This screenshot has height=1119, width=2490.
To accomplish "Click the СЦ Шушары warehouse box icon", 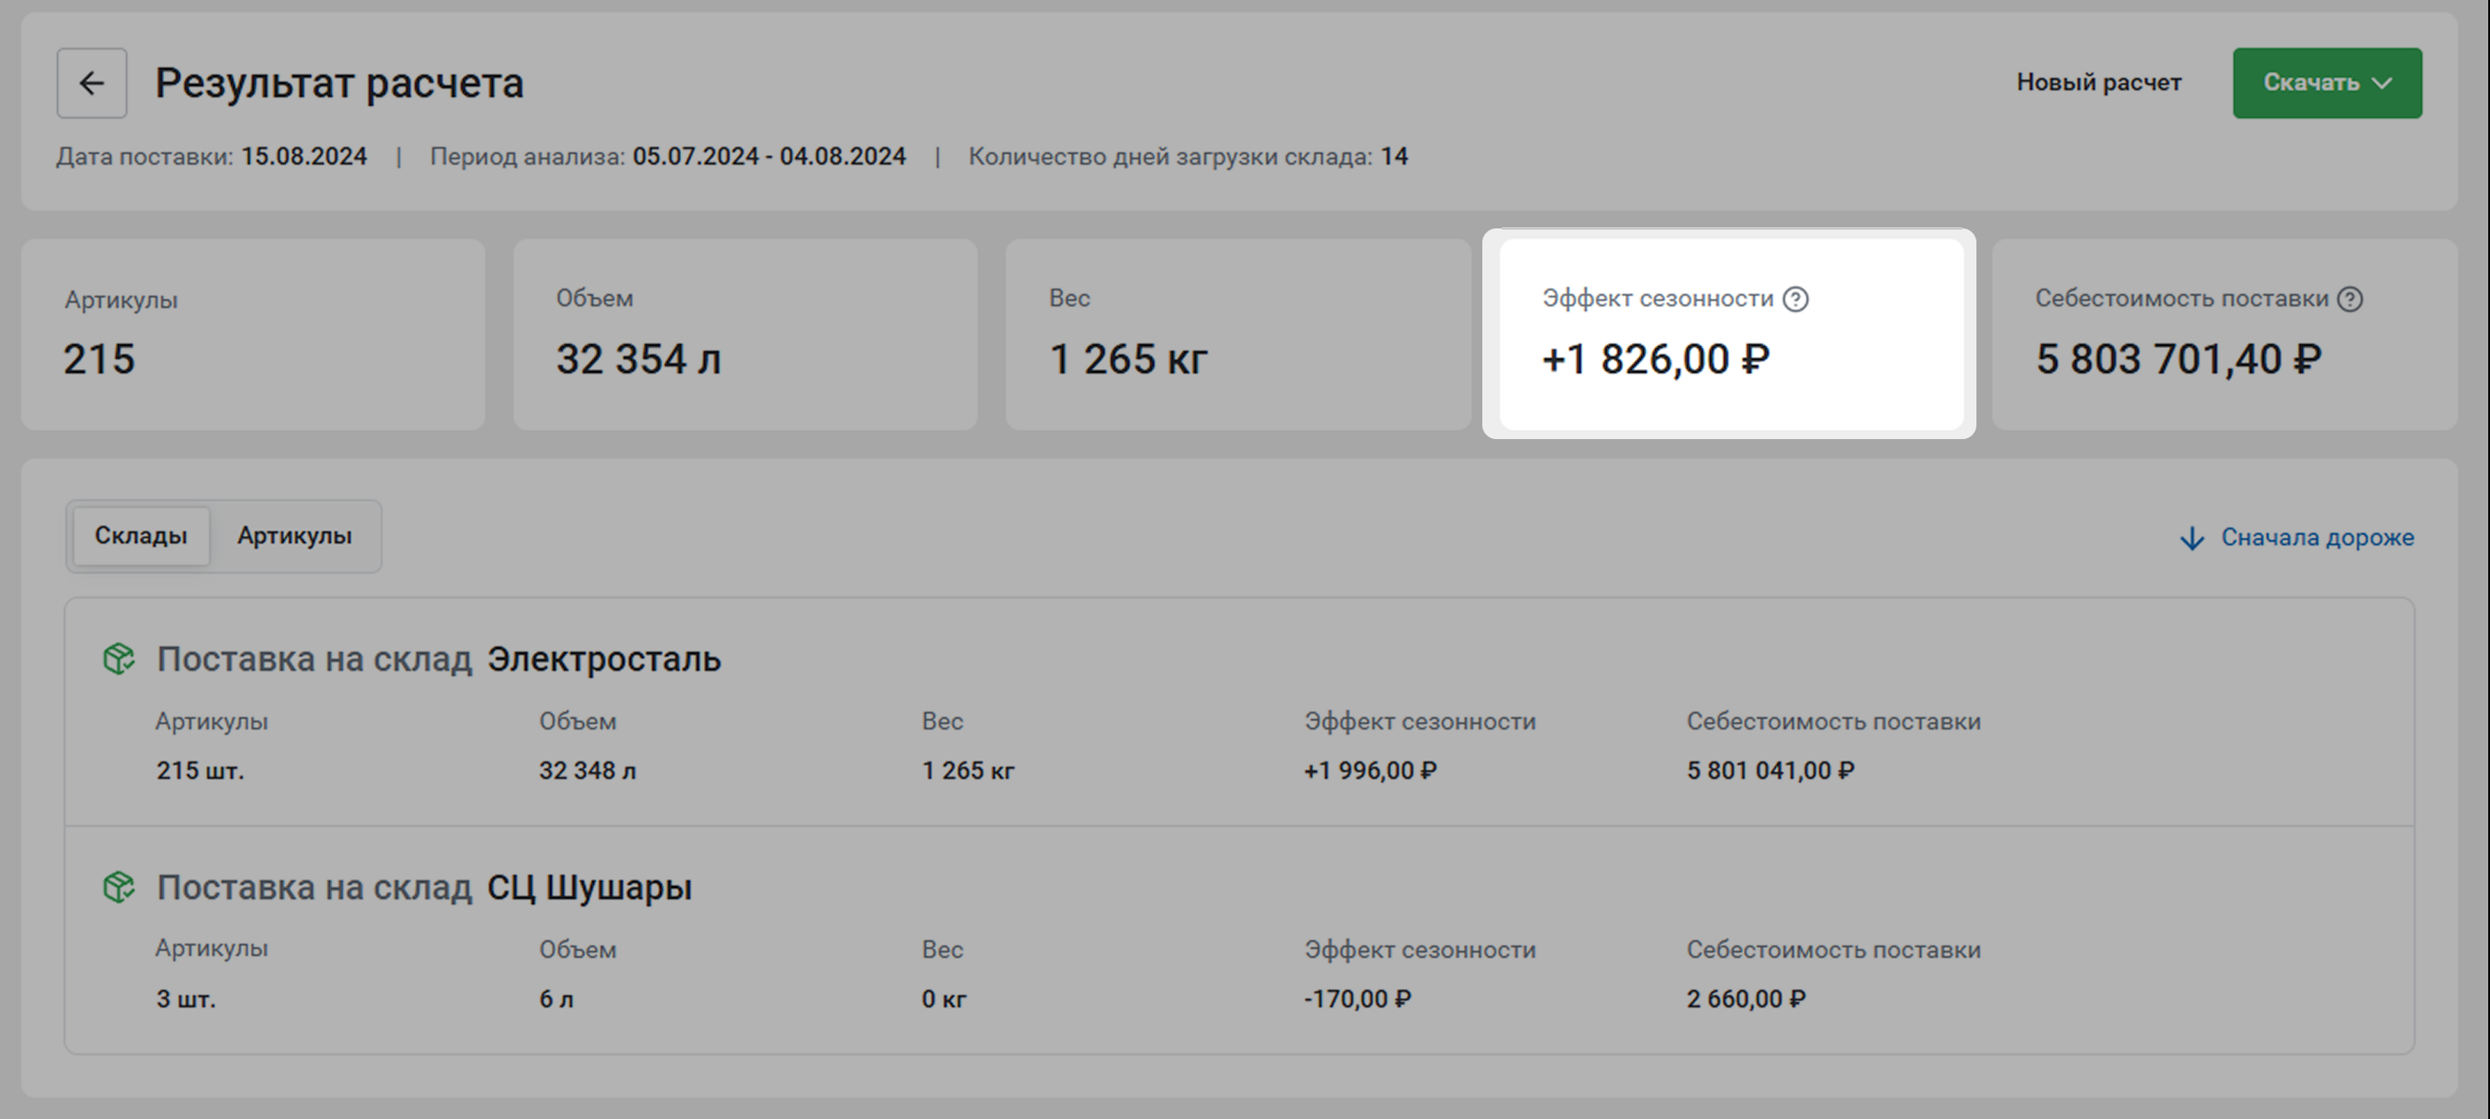I will tap(119, 887).
